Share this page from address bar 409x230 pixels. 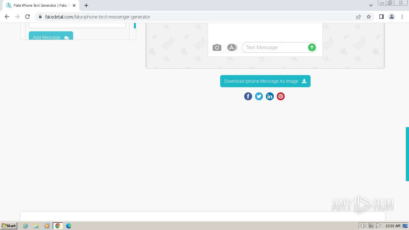tap(359, 17)
